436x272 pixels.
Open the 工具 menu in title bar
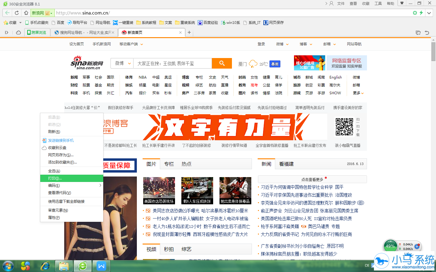click(x=378, y=4)
